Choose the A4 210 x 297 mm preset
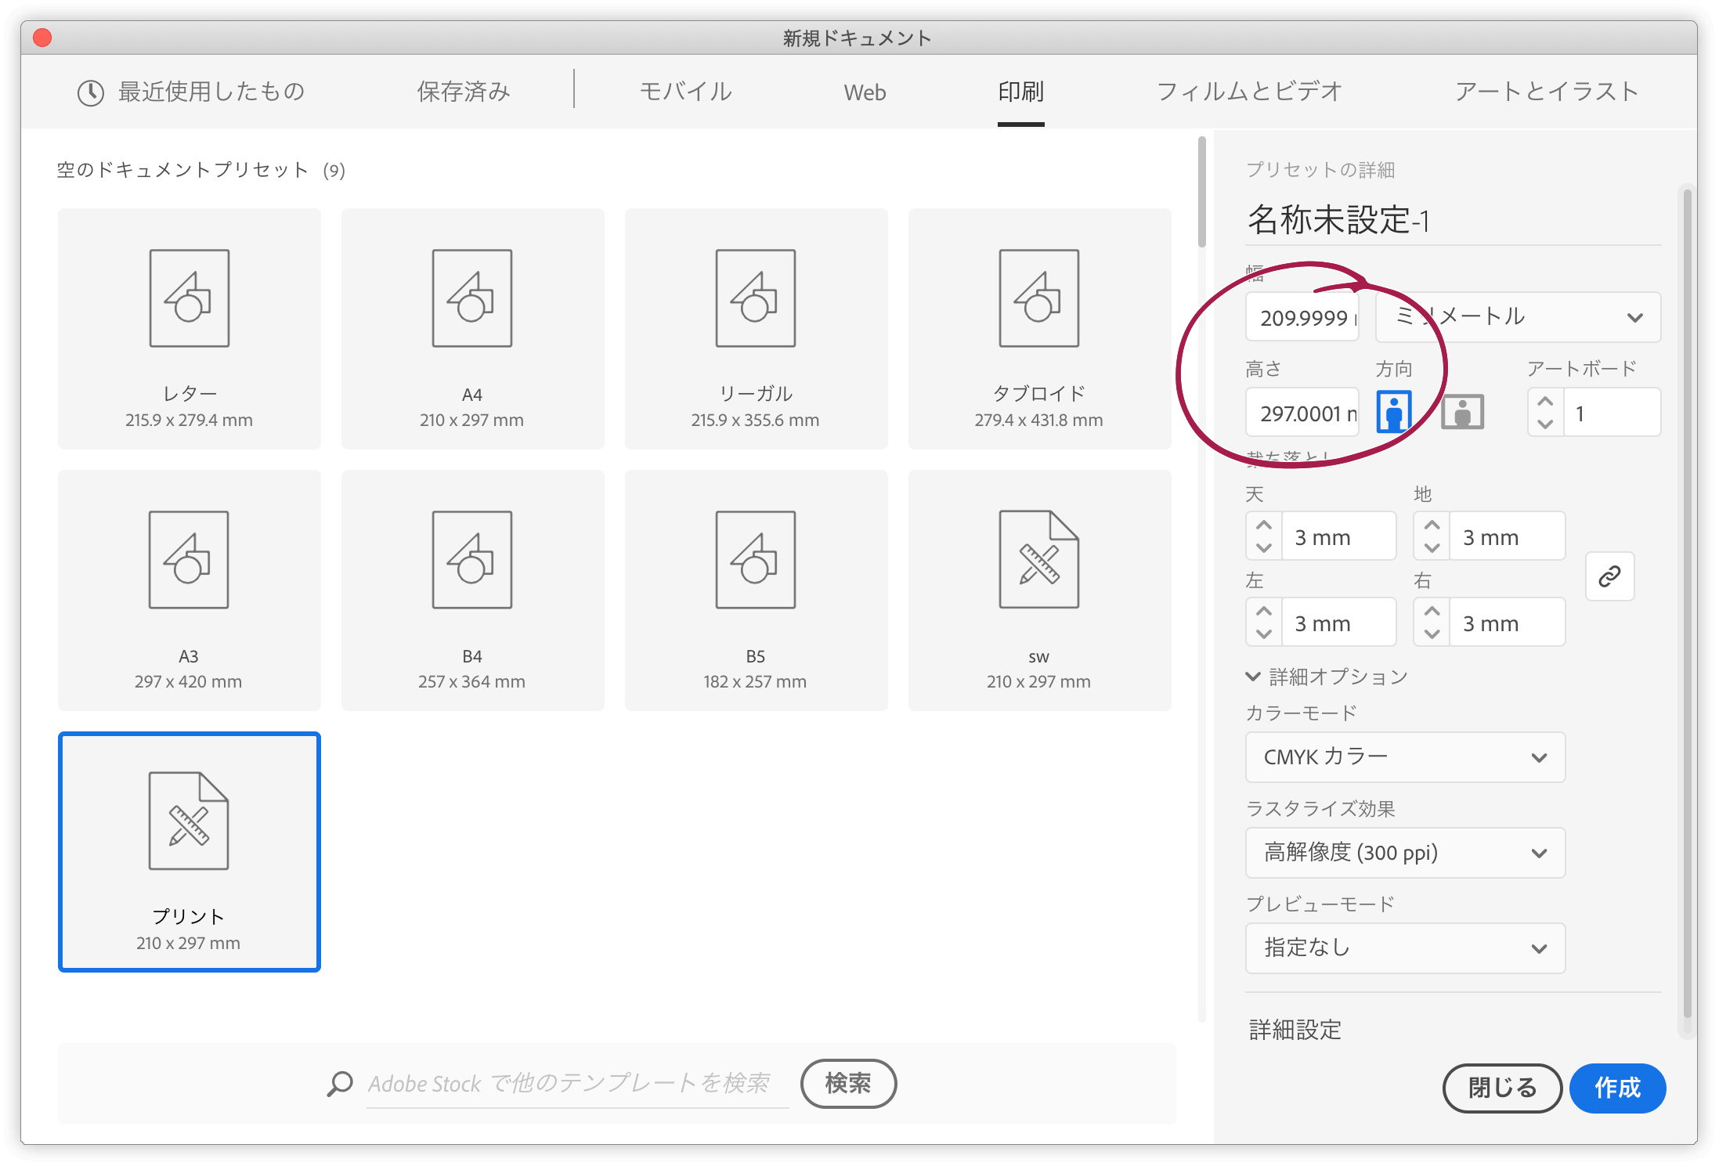Screen dimensions: 1719x1166 [472, 328]
